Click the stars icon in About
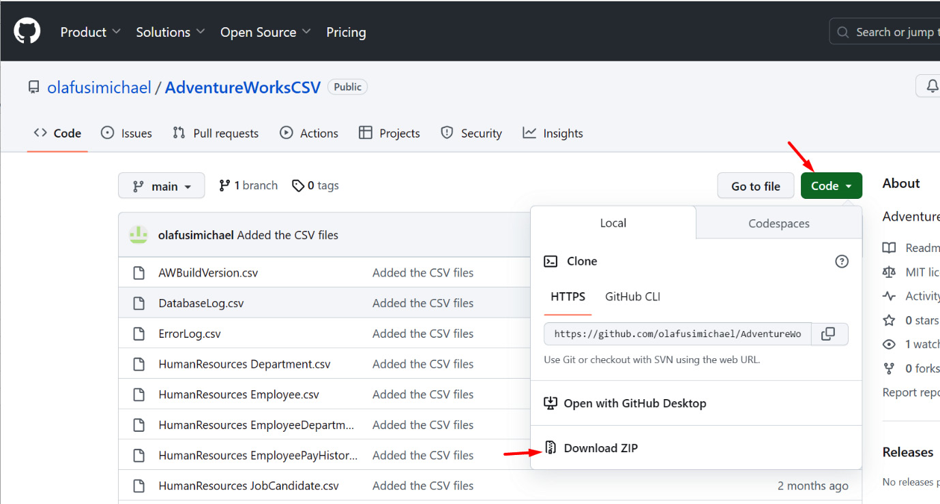This screenshot has width=940, height=504. tap(889, 320)
